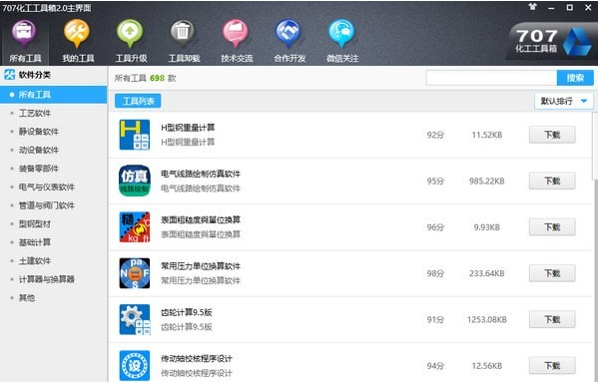Click the 92分 rating value

coord(435,135)
